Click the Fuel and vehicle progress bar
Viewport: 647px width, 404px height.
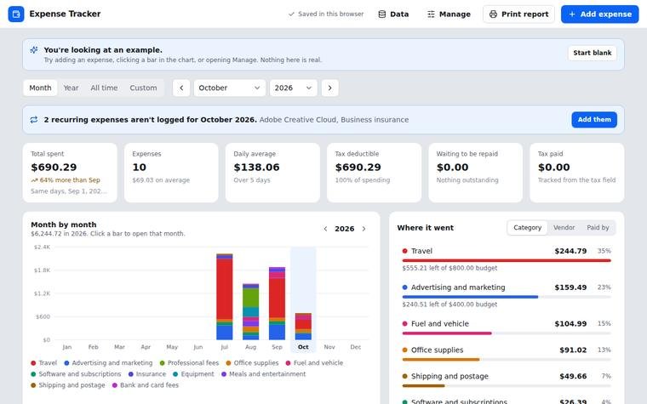(507, 333)
